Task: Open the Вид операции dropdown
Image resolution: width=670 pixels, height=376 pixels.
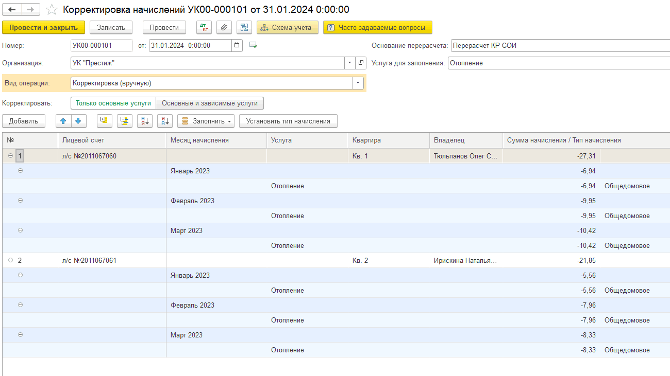Action: (x=358, y=83)
